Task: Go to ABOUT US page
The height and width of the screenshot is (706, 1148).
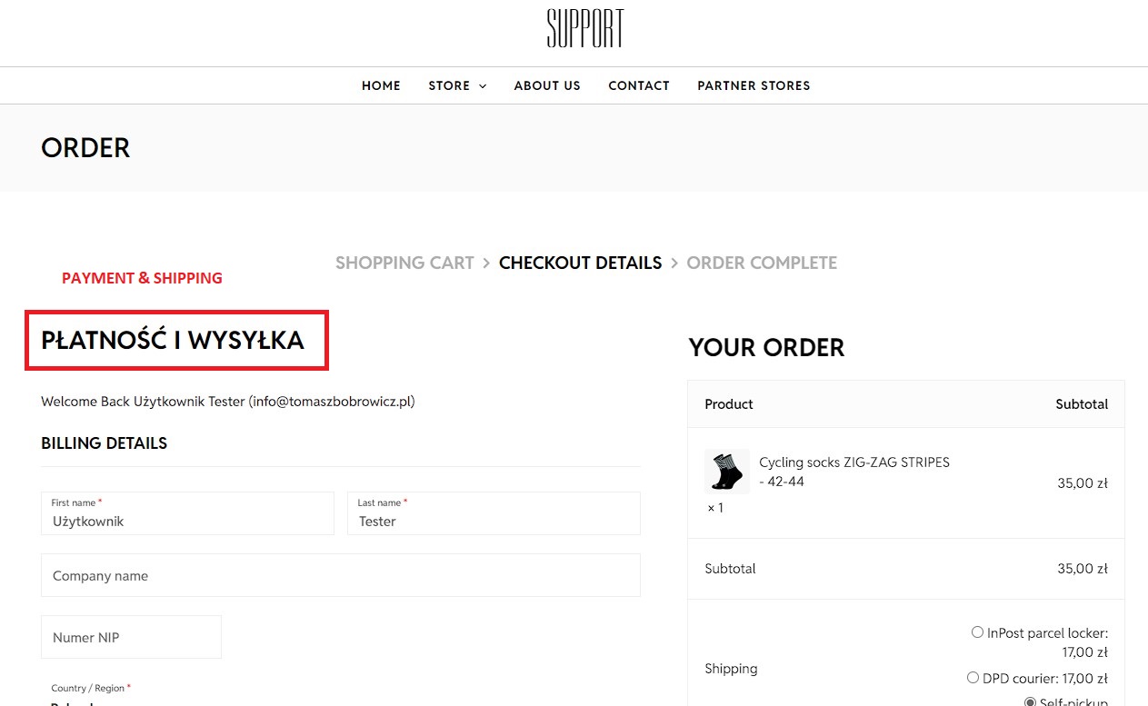Action: tap(547, 85)
